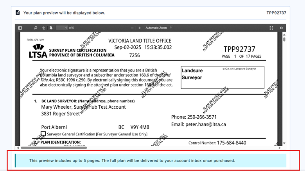Zoom out of the plan preview
The image size is (305, 171).
coord(133,28)
